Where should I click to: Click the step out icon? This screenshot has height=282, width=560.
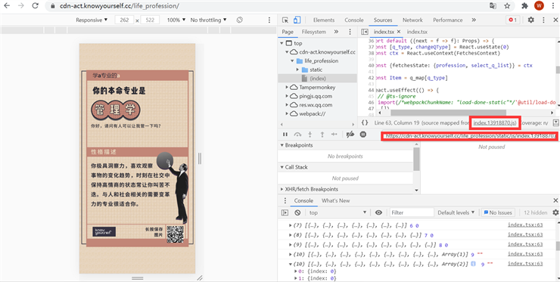coord(322,135)
